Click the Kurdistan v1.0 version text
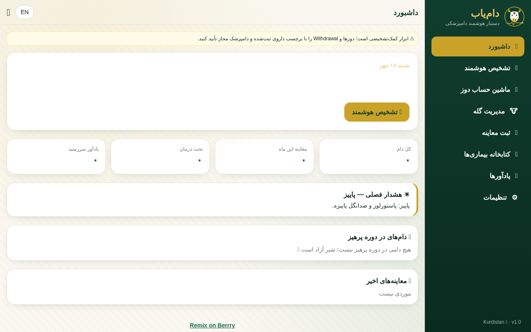 [502, 322]
